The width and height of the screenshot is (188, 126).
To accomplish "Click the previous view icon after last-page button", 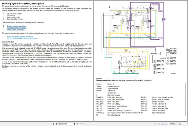I will click(81, 124).
